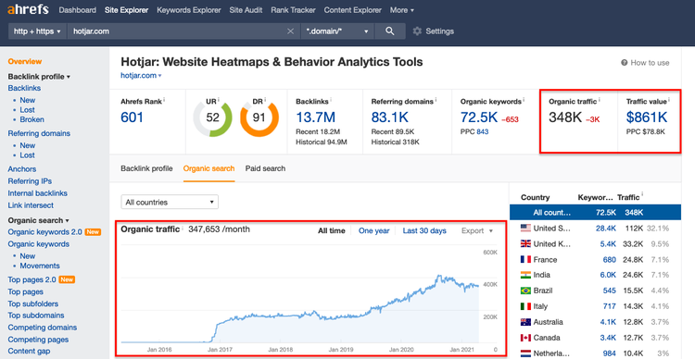Screen dimensions: 695x359
Task: Select the All time chart range
Action: (x=332, y=230)
